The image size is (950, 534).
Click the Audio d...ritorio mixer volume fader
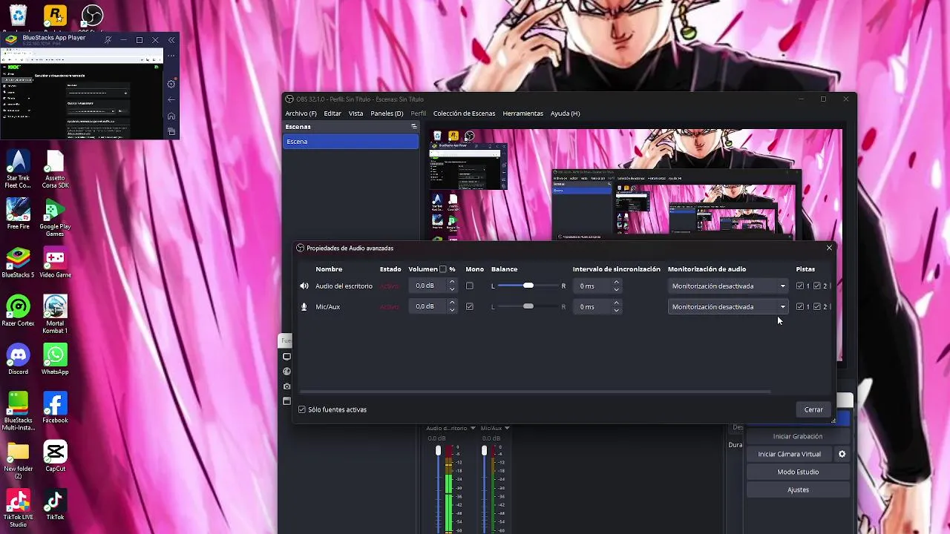click(x=438, y=451)
